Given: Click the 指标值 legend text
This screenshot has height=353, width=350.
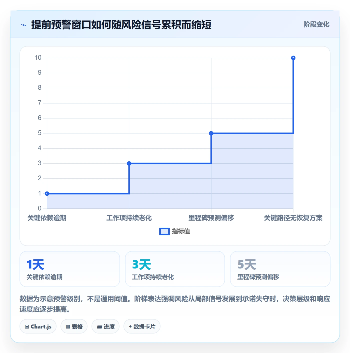Looking at the screenshot, I should (181, 231).
